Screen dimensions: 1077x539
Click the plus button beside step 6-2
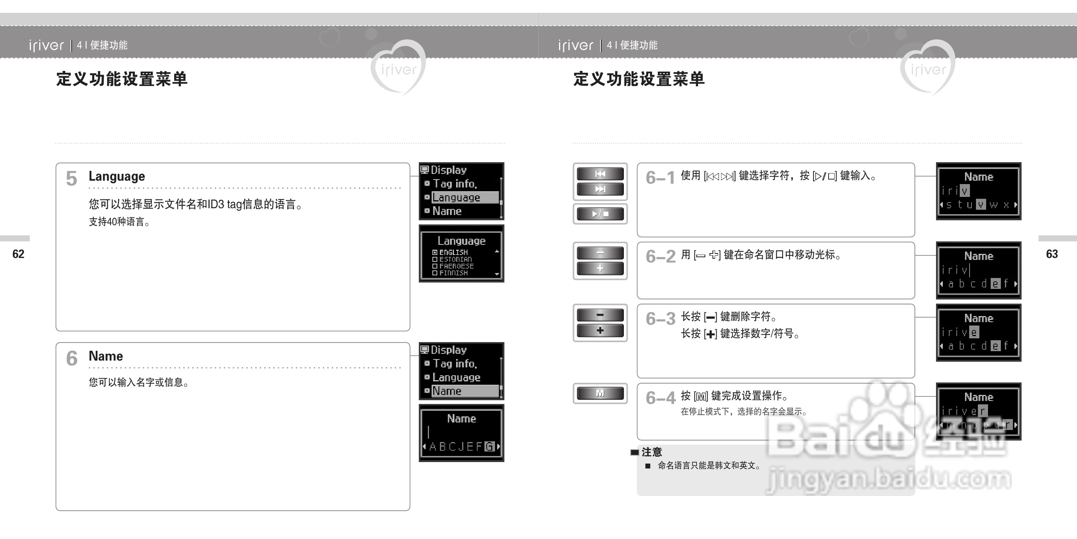tap(600, 269)
